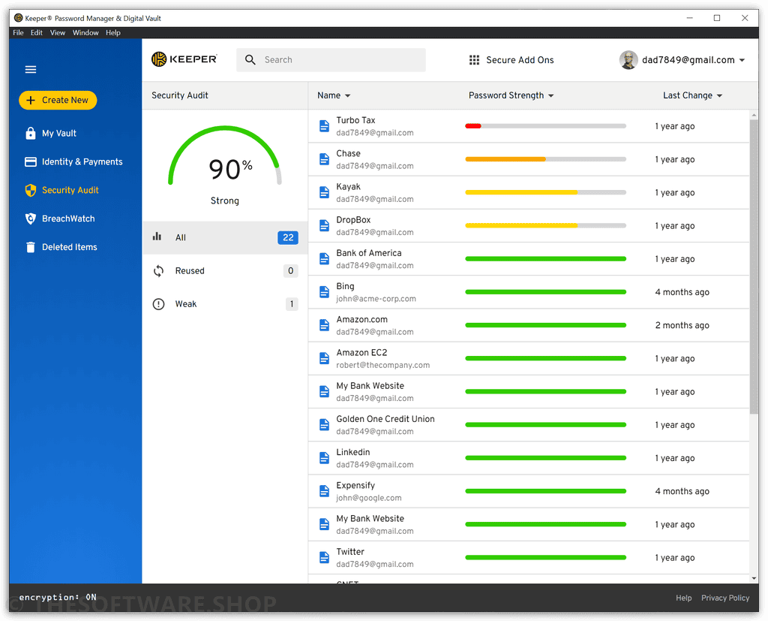Open the Privacy Policy link
768x621 pixels.
tap(725, 598)
